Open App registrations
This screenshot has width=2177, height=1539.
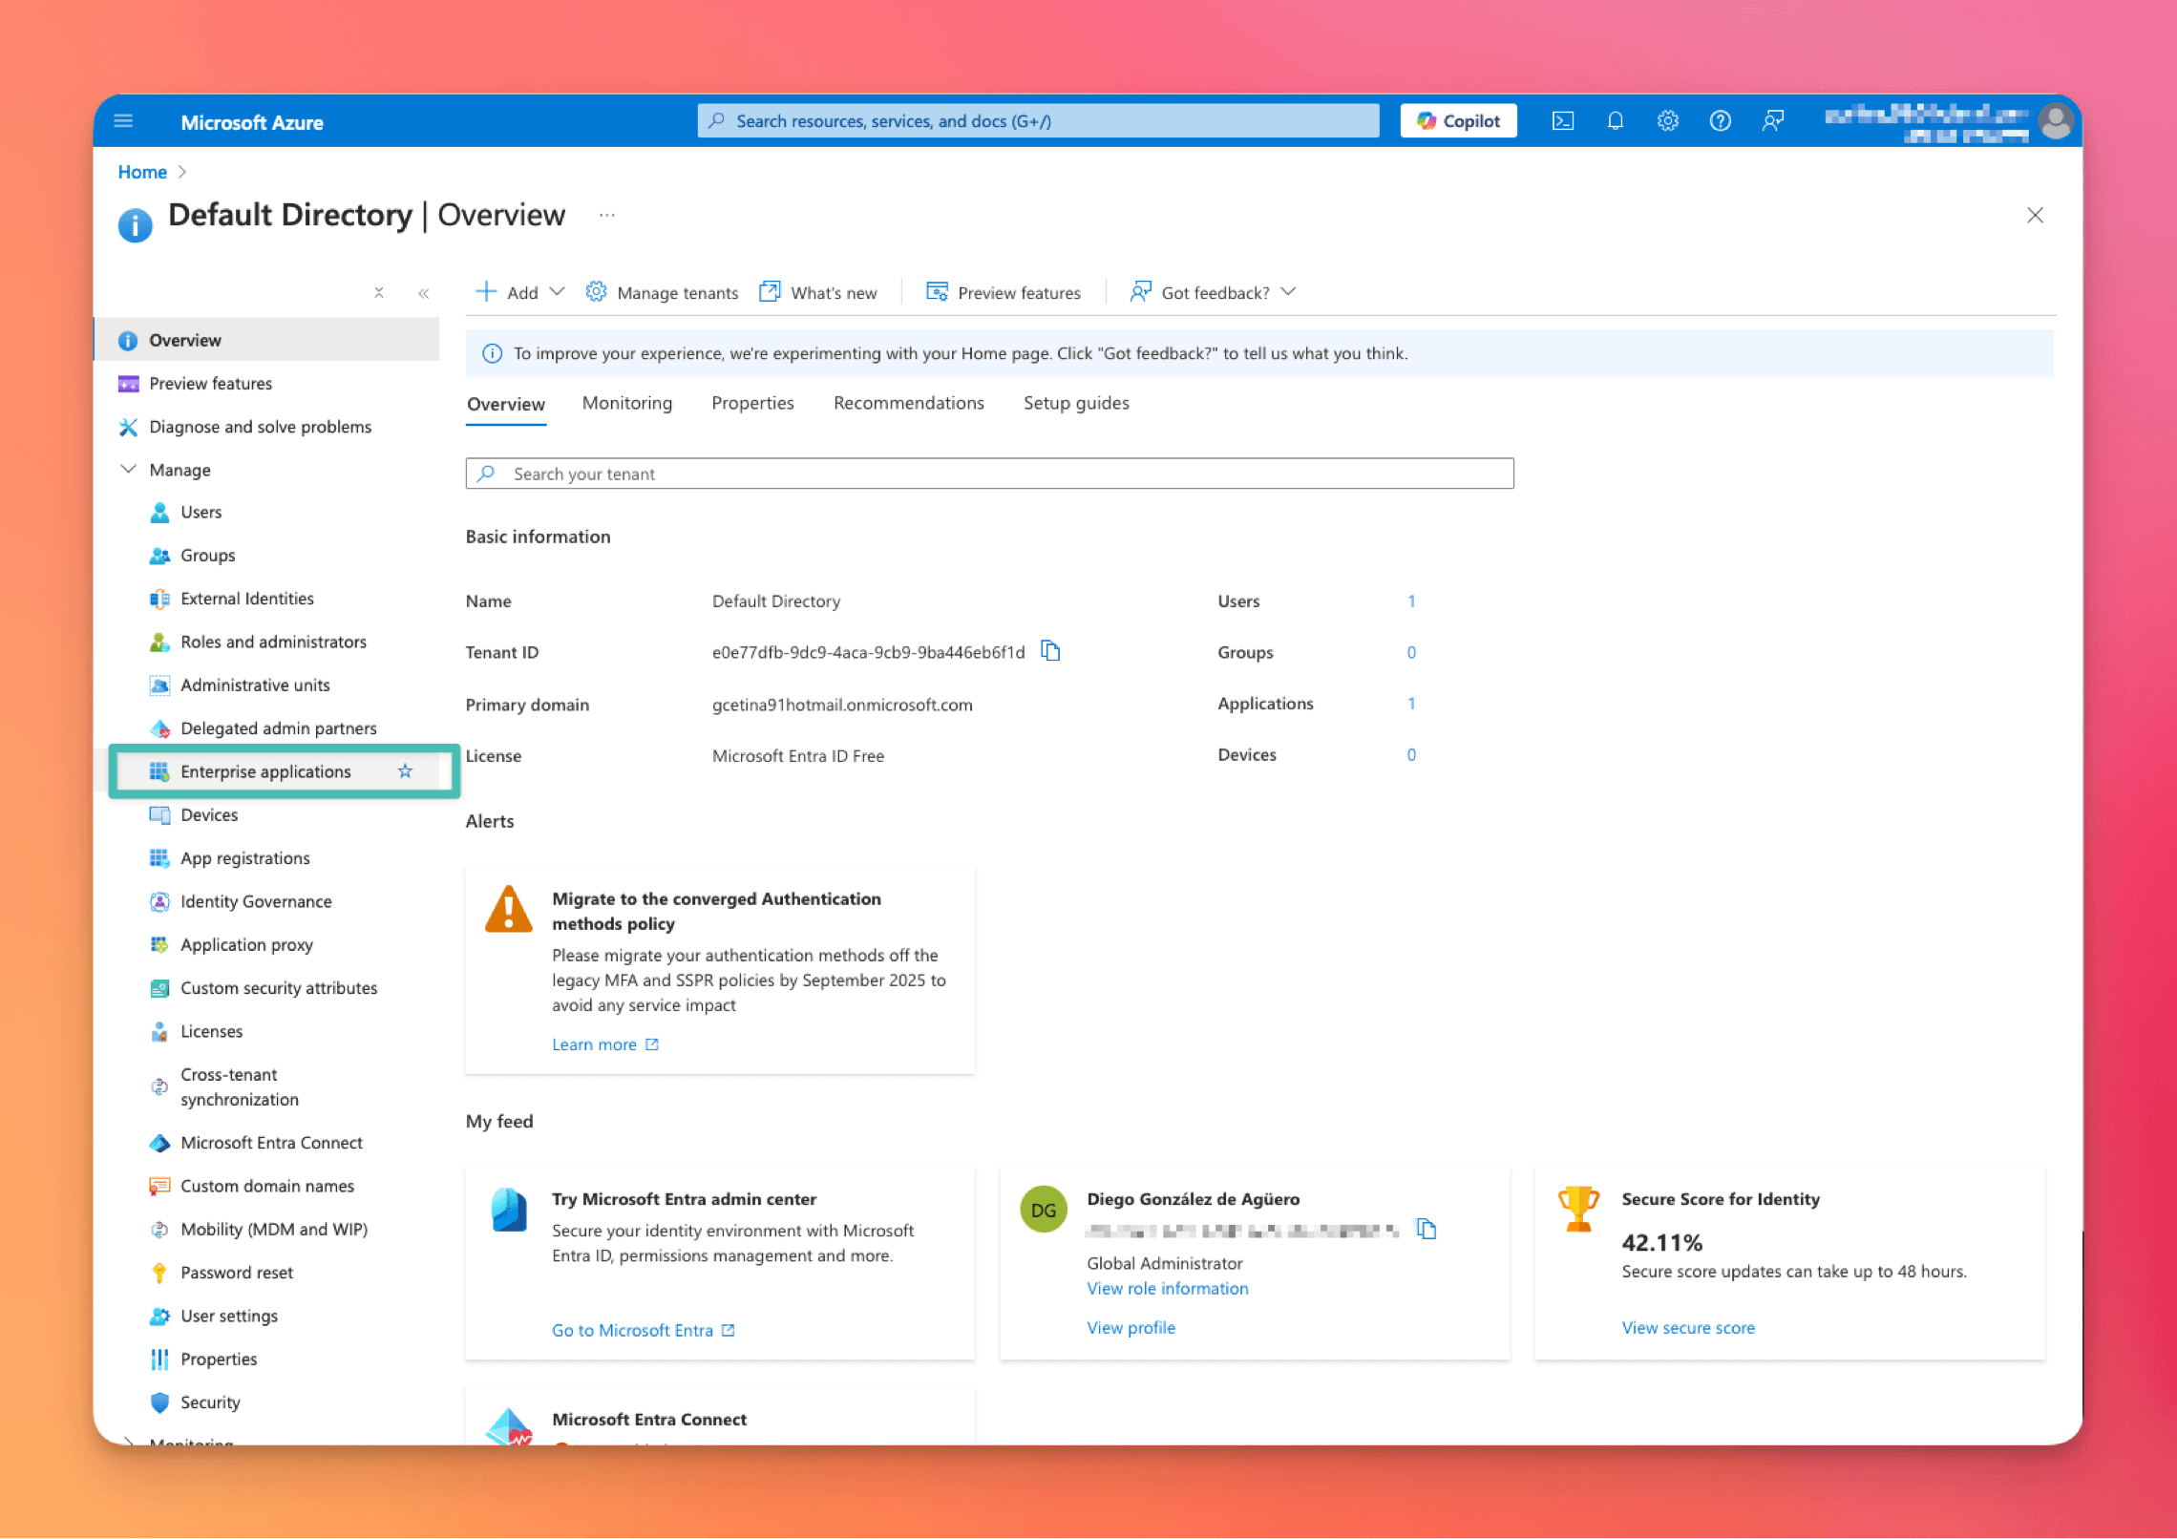click(245, 858)
